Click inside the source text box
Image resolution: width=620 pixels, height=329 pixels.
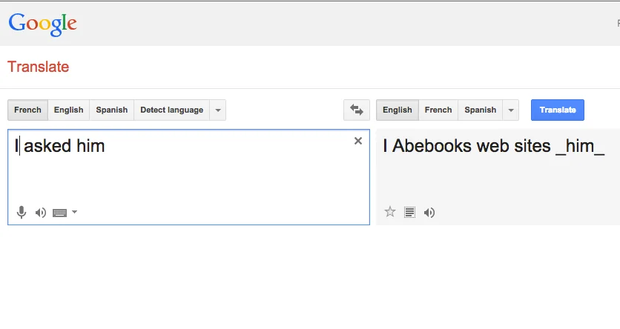[188, 177]
